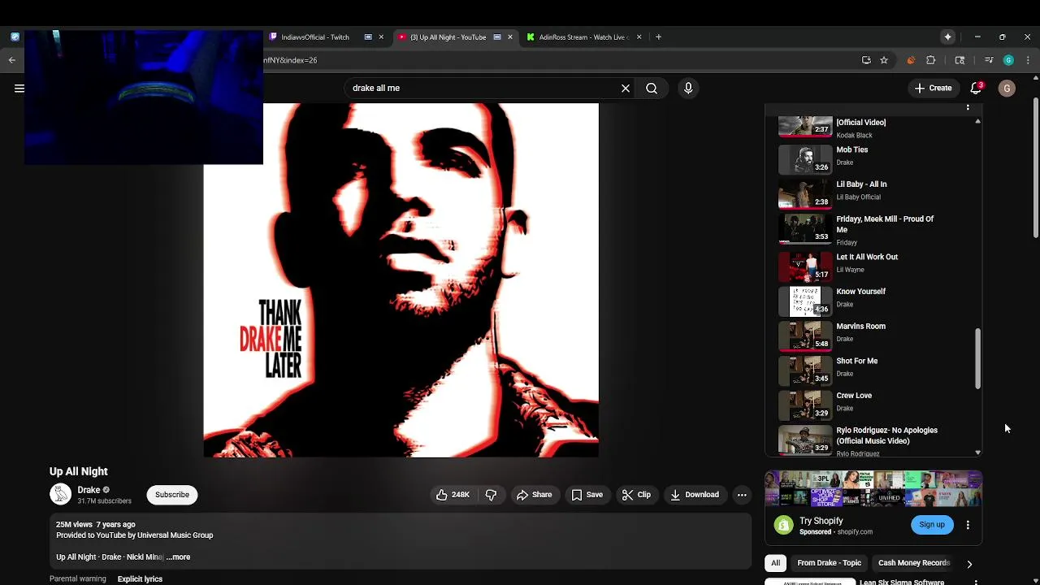The width and height of the screenshot is (1040, 585).
Task: Open the Drake channel name link
Action: coord(89,490)
